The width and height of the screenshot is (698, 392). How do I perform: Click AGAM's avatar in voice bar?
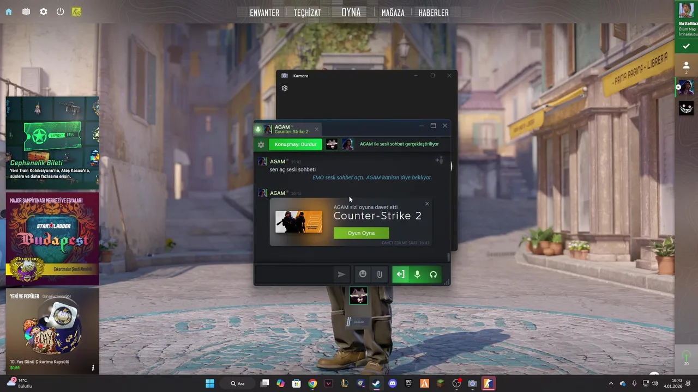347,144
